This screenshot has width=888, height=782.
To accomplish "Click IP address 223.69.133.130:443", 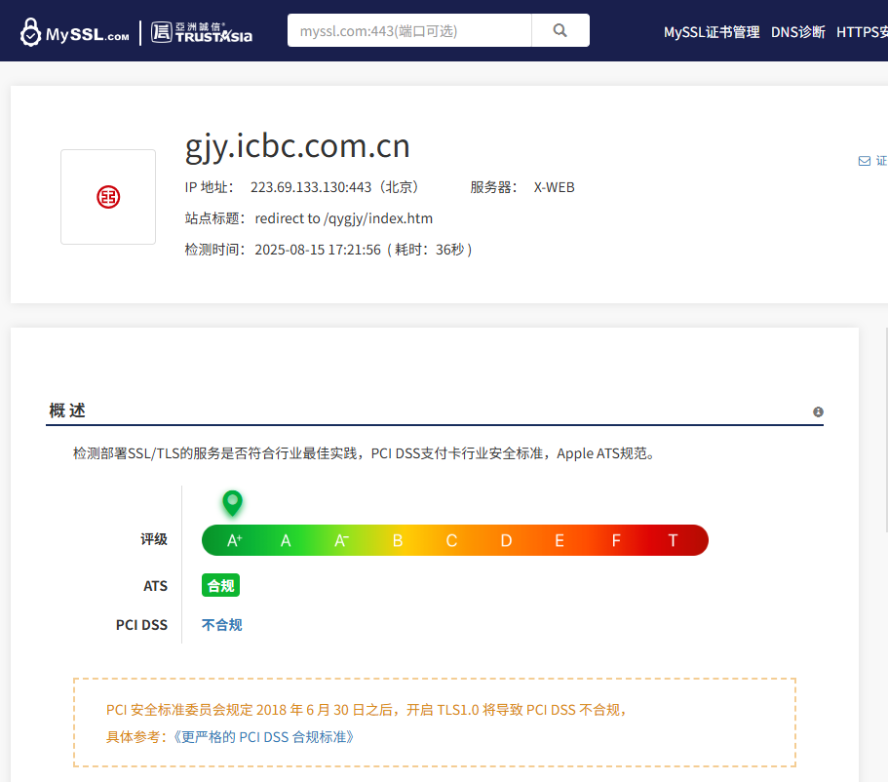I will point(311,187).
